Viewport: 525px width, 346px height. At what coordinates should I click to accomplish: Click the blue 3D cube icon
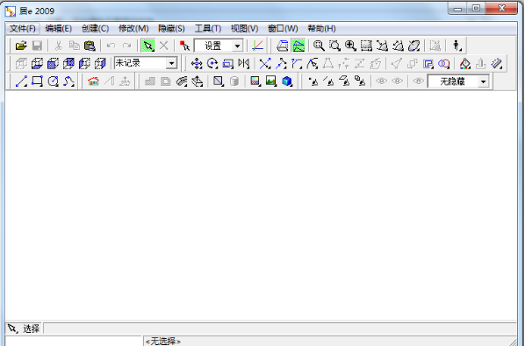[x=287, y=81]
